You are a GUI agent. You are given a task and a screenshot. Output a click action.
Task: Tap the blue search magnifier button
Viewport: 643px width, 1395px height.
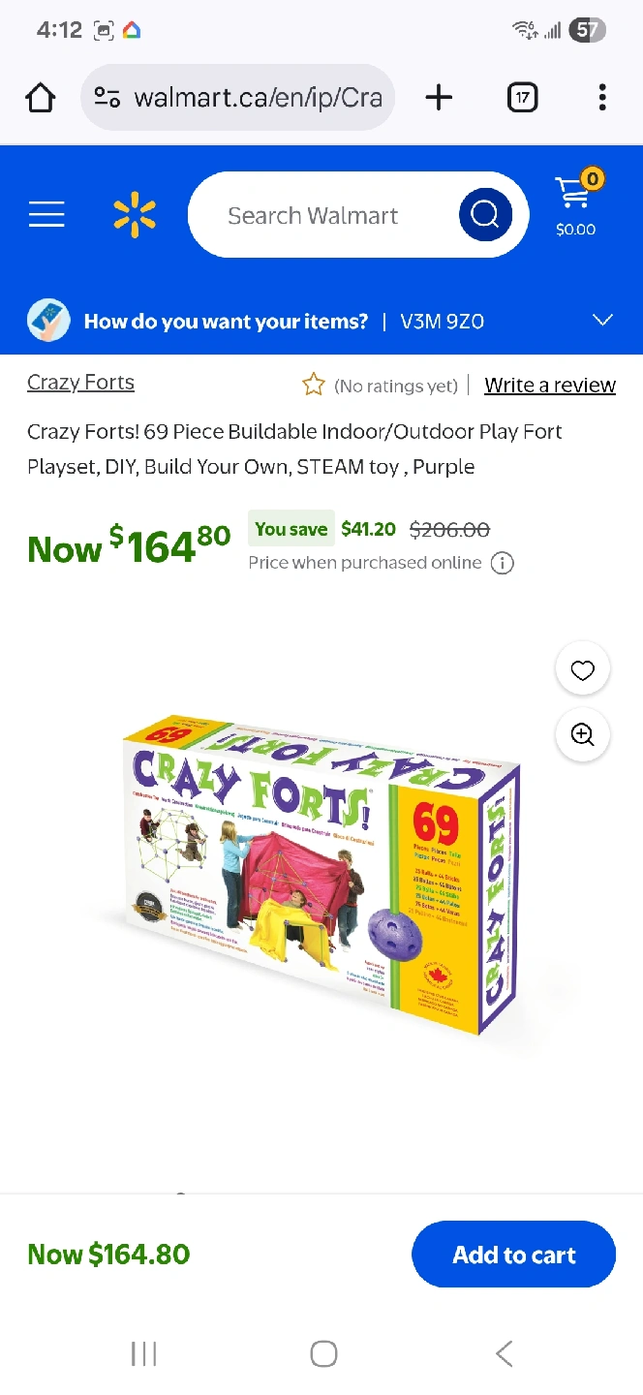485,214
